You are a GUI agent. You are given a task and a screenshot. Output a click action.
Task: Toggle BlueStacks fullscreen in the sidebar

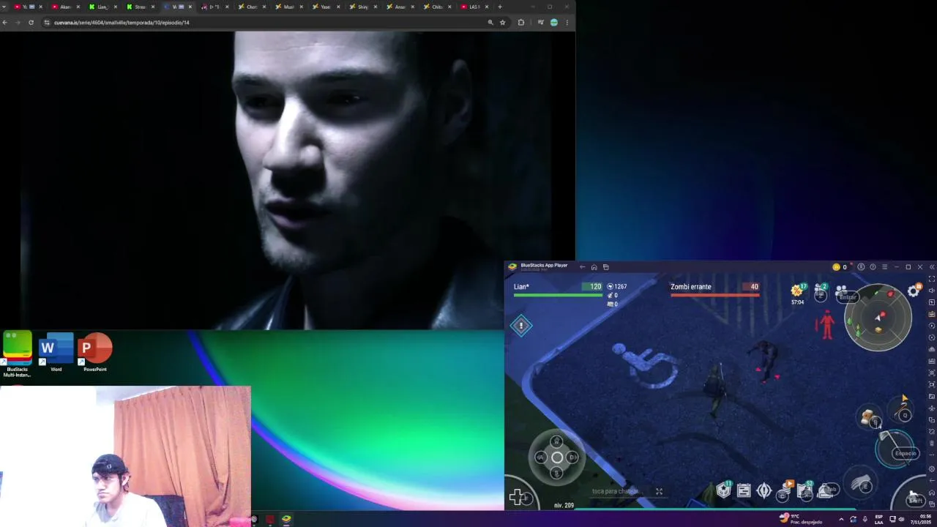931,279
